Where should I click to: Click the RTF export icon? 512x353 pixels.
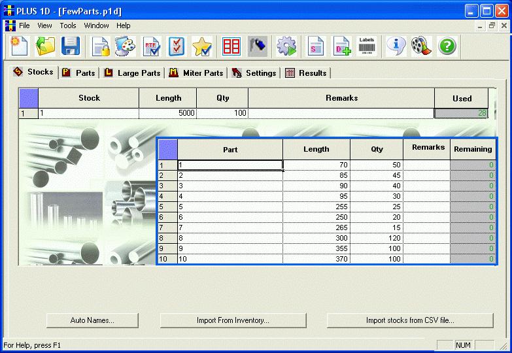151,46
